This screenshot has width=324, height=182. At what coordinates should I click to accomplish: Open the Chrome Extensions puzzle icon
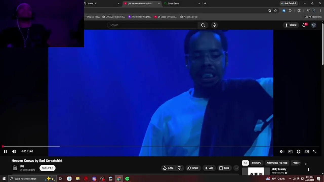coord(290,11)
